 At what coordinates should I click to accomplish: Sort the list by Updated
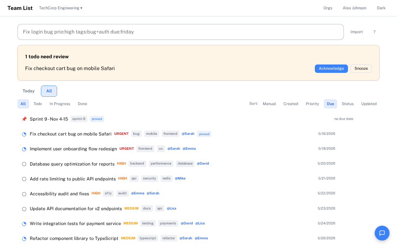(x=369, y=104)
